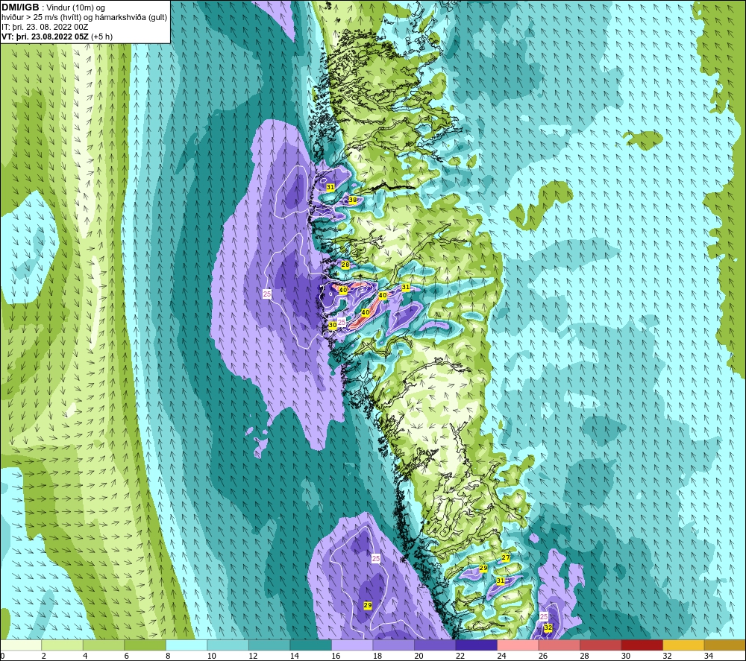Viewport: 746px width, 661px height.
Task: Click the legend scale number 14
Action: [x=294, y=656]
